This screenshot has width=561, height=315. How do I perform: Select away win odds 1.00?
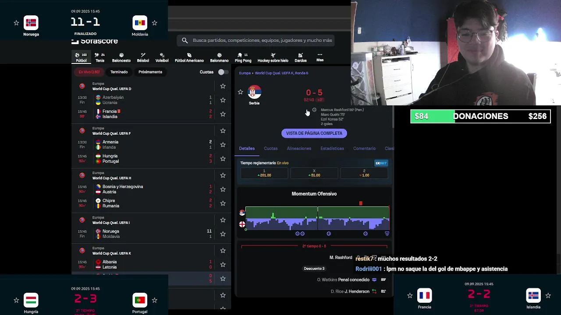tap(364, 173)
